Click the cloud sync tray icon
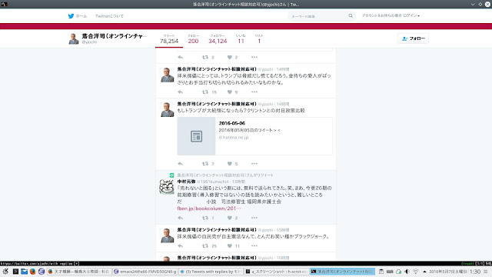Viewport: 492px width, 277px height. point(398,272)
